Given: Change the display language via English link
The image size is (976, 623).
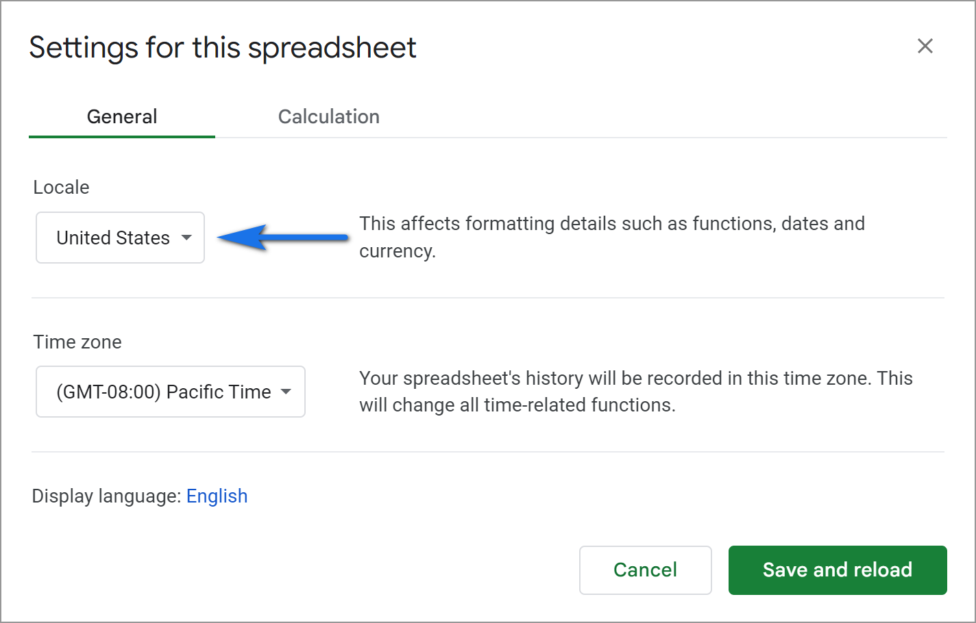Looking at the screenshot, I should (217, 496).
